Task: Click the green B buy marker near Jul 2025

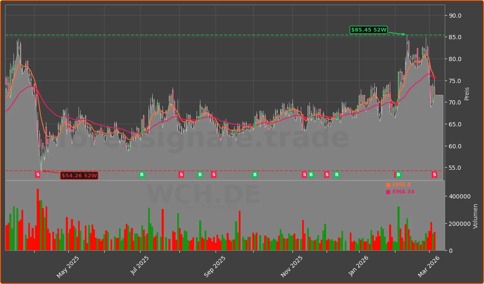Action: point(142,174)
